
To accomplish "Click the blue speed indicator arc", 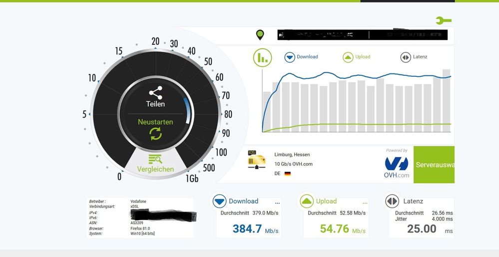I will [x=188, y=111].
